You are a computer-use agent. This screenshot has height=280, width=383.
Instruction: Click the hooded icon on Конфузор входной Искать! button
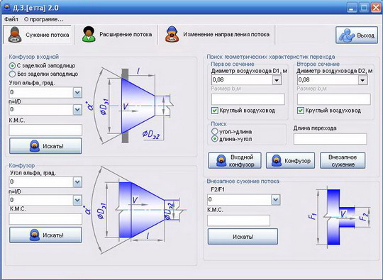[35, 146]
